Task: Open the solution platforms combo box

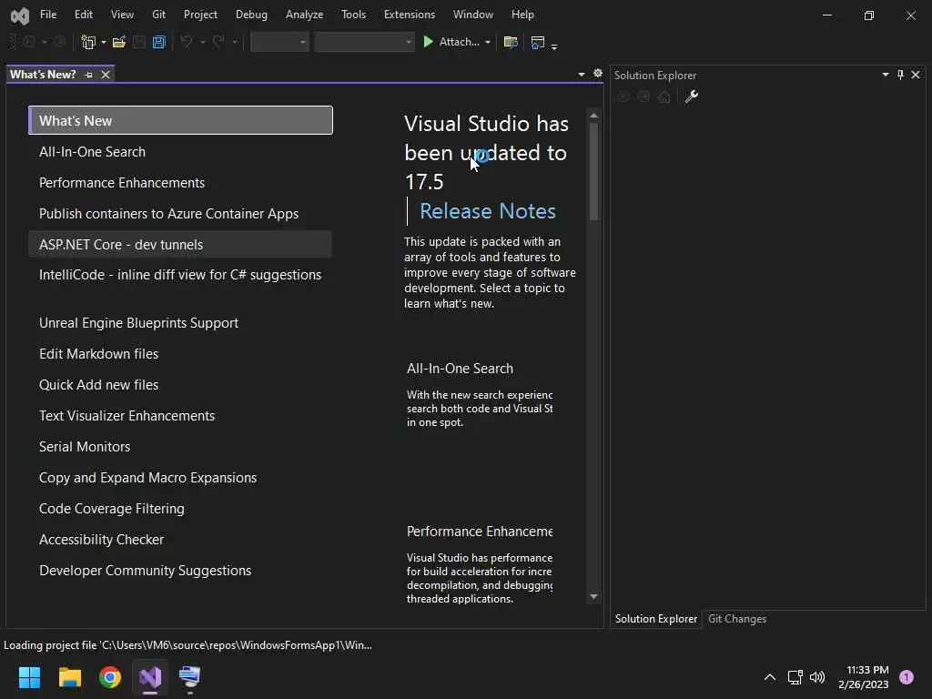Action: point(364,42)
